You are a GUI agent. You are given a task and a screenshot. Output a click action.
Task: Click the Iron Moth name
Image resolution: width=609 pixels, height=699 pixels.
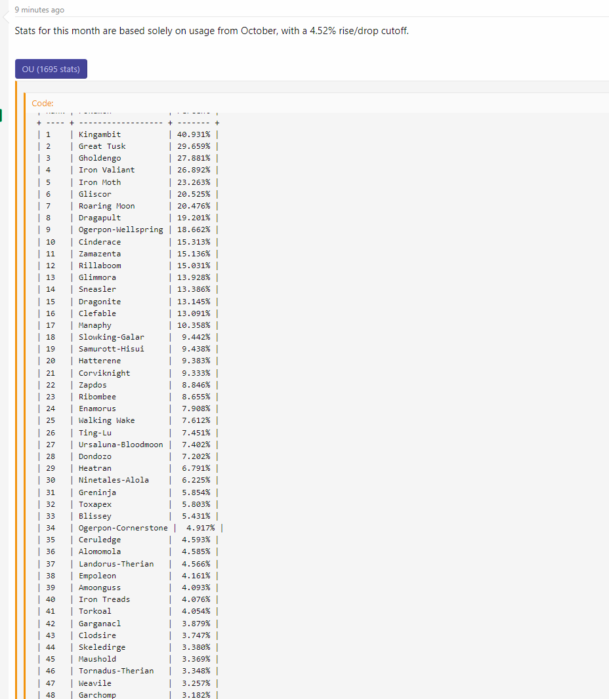coord(100,182)
